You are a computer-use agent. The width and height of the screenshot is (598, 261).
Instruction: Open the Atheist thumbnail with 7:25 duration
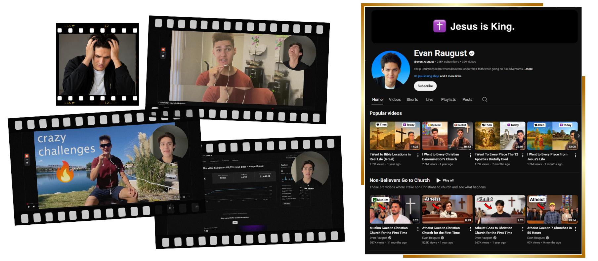[500, 210]
